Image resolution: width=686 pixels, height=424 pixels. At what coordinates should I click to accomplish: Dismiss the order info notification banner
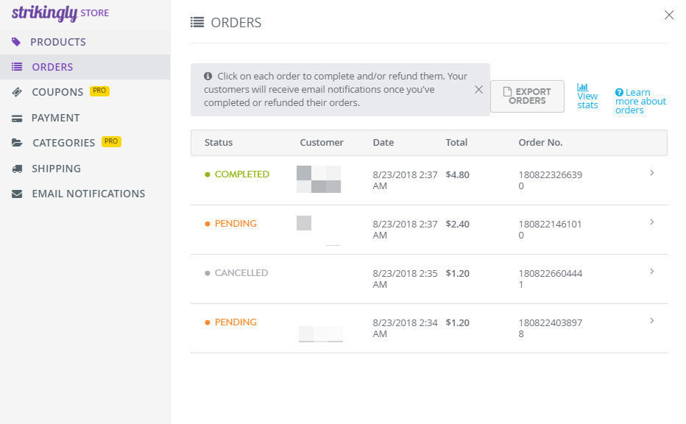point(478,90)
